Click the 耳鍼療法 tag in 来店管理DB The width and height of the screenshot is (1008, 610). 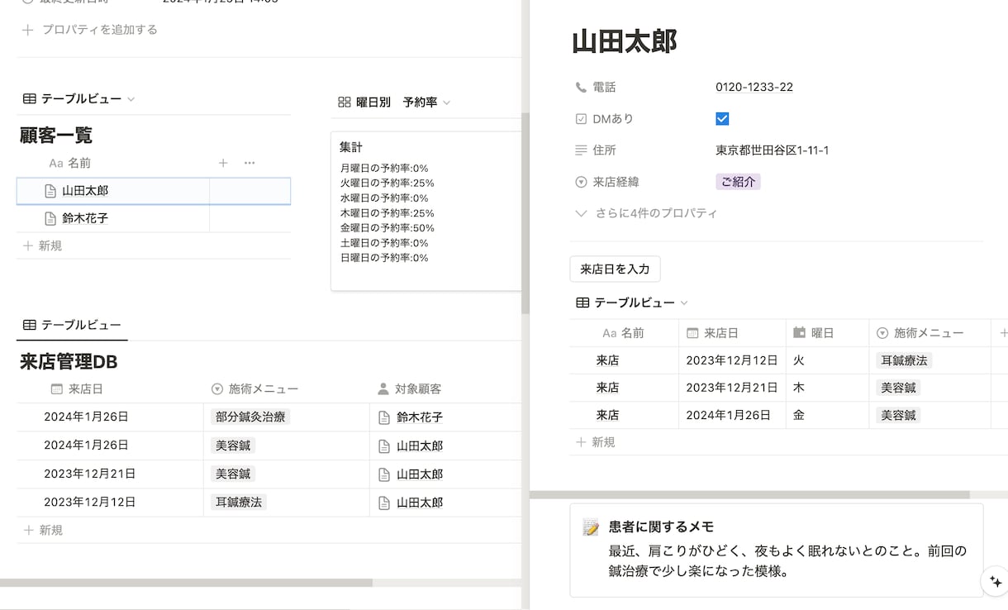[238, 502]
